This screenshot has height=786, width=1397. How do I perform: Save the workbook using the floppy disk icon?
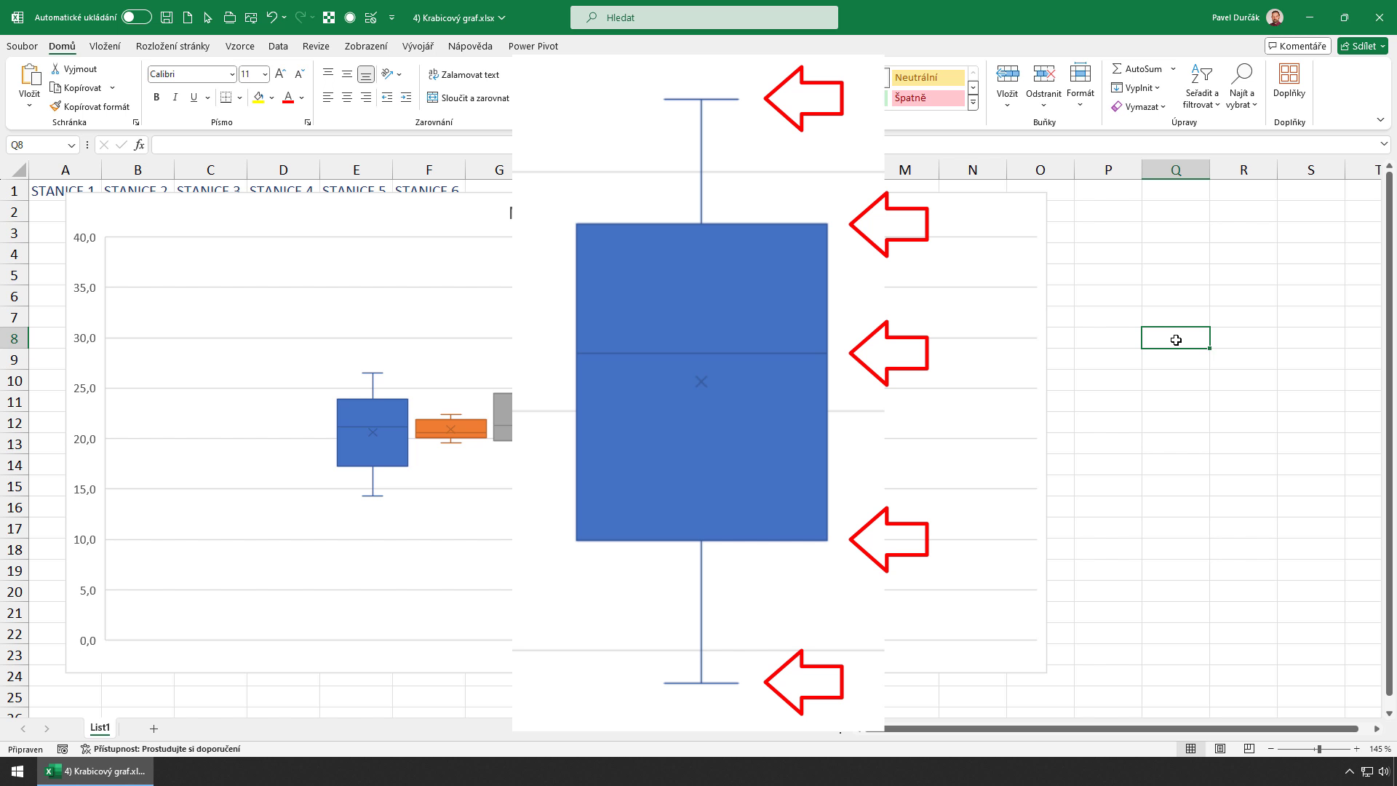pos(167,17)
